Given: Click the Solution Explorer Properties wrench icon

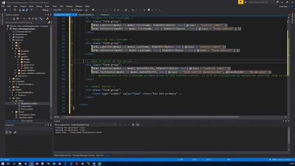Looking at the screenshot, I should coord(47,18).
